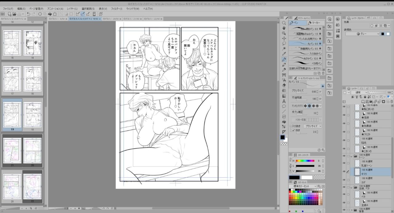Select the Eraser tool

284,85
